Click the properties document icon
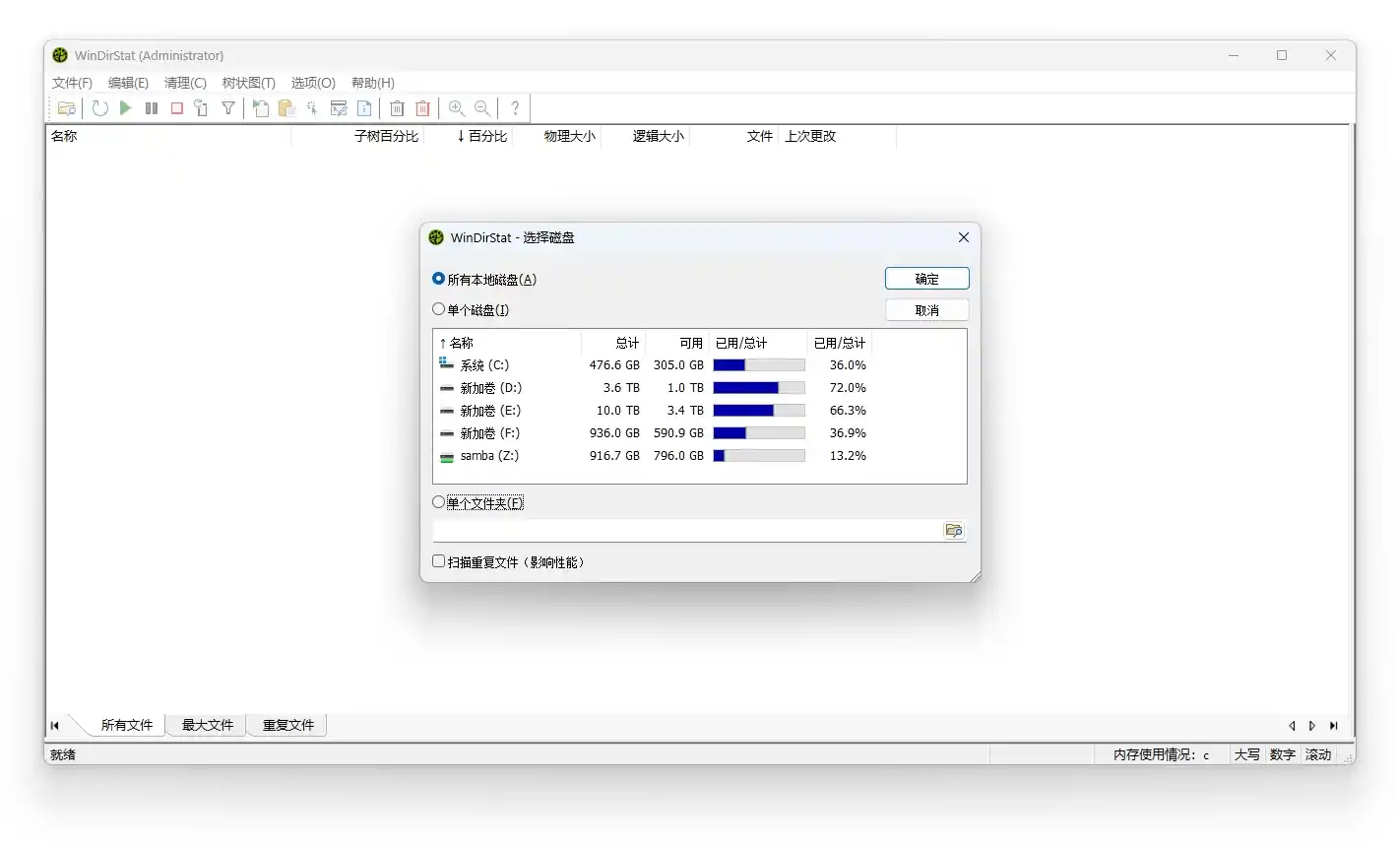The height and width of the screenshot is (846, 1398). 364,108
